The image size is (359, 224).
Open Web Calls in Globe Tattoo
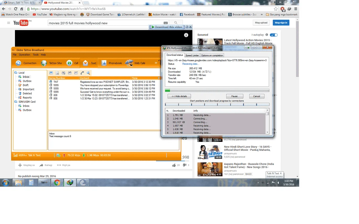point(135,63)
